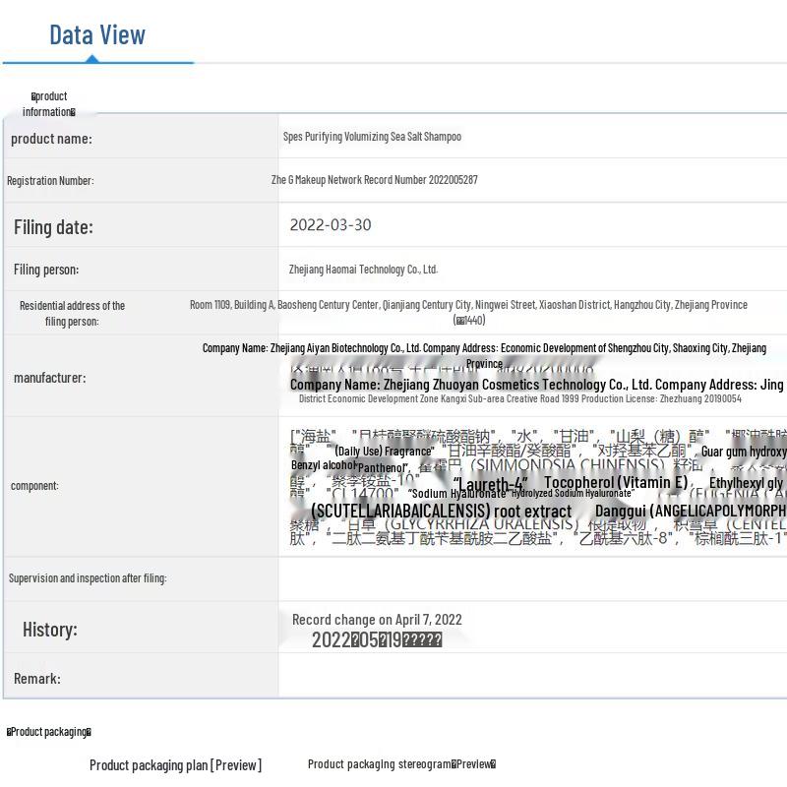Click the Zhejiang Aiyan Biotechnology company name line
Viewport: 787px width, 787px height.
coord(484,348)
